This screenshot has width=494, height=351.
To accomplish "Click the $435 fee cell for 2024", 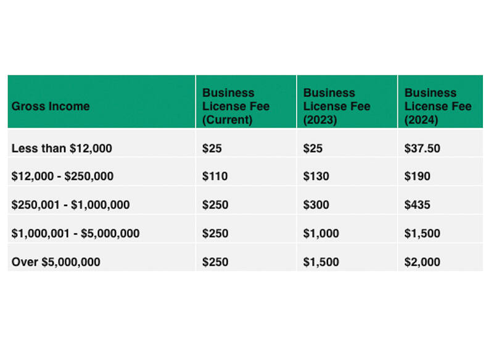I will pyautogui.click(x=418, y=205).
